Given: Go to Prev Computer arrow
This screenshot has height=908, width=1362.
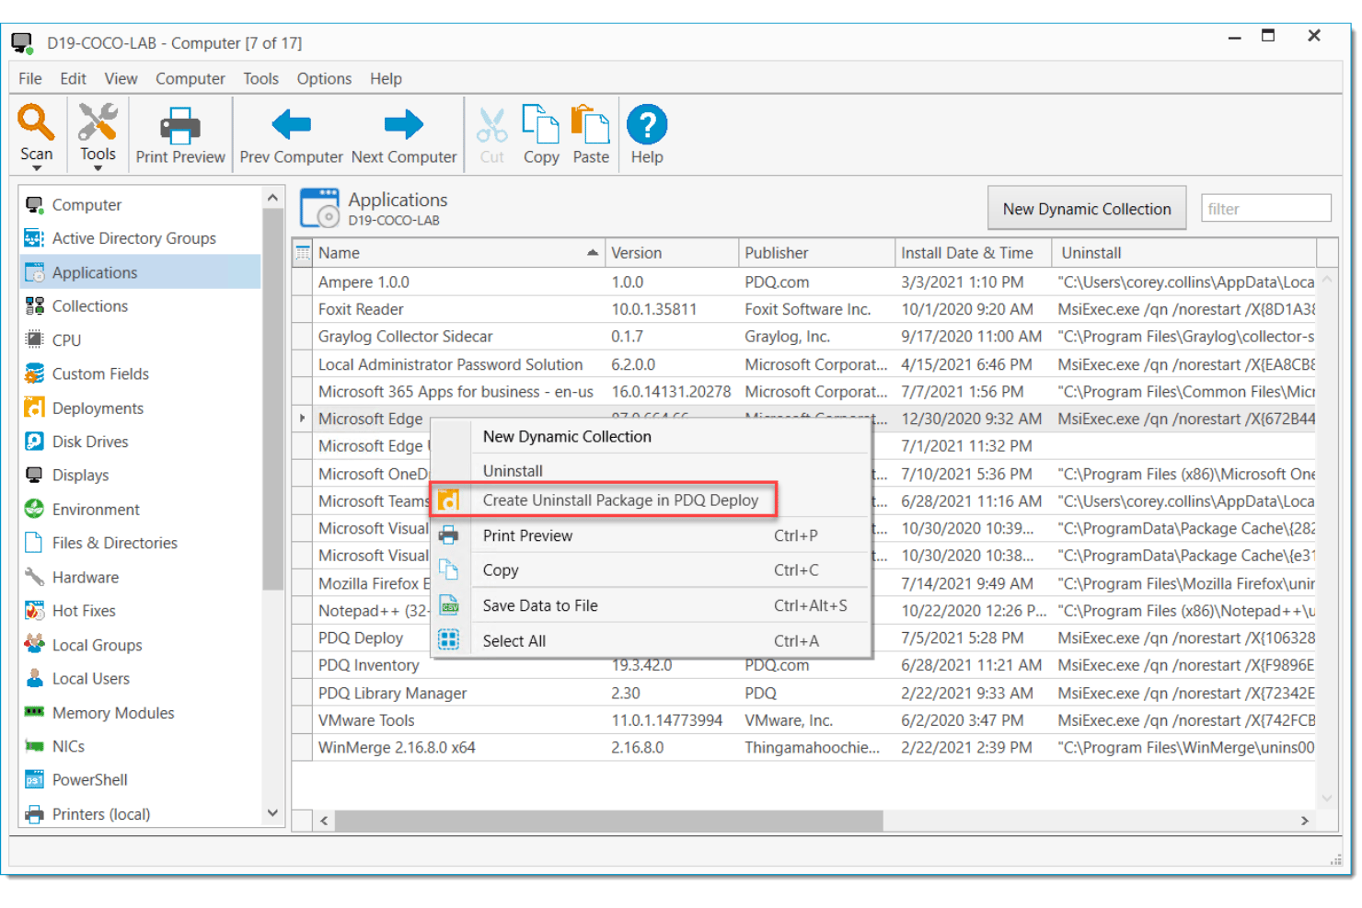Looking at the screenshot, I should [292, 124].
